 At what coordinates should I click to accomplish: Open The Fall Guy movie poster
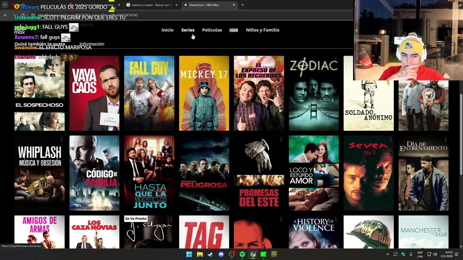pyautogui.click(x=149, y=93)
